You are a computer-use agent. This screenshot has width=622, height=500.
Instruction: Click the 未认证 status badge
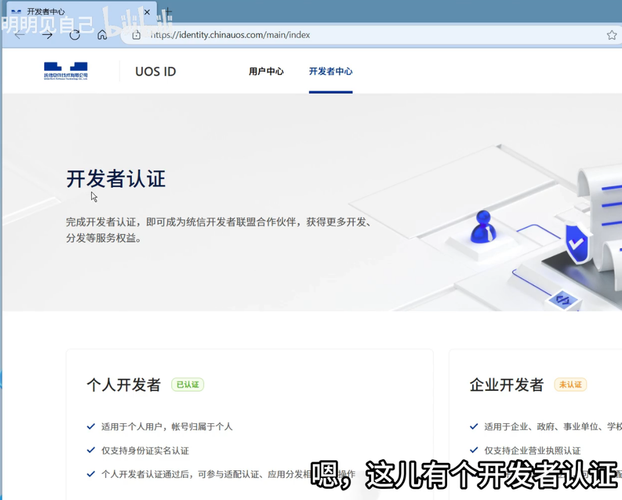(x=570, y=384)
